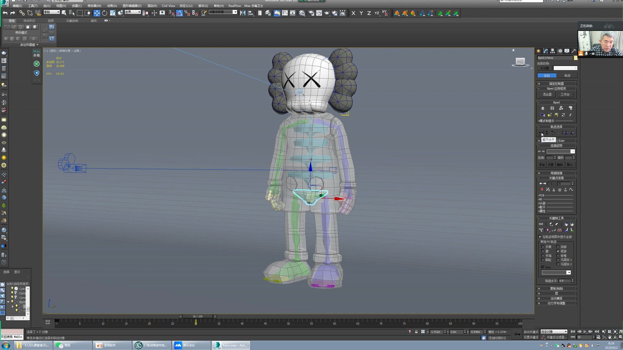The height and width of the screenshot is (350, 623).
Task: Toggle the Xtra checkbox
Action: point(543,267)
